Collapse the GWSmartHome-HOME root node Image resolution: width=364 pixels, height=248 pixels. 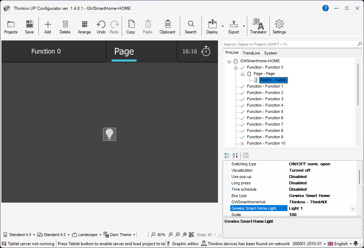(x=229, y=61)
